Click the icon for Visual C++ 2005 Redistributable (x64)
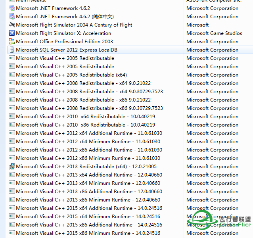This screenshot has width=253, height=238. pos(12,75)
